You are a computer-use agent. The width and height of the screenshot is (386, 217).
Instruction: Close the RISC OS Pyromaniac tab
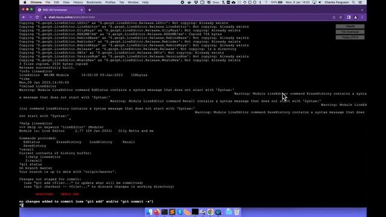click(82, 10)
